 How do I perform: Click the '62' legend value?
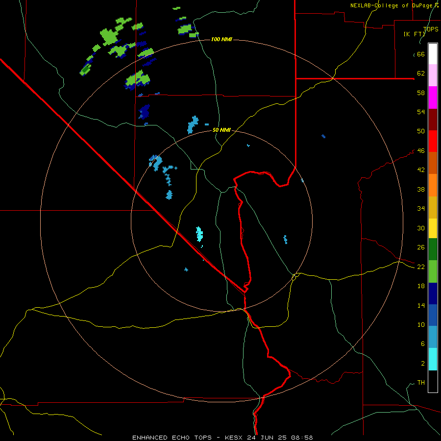[421, 73]
